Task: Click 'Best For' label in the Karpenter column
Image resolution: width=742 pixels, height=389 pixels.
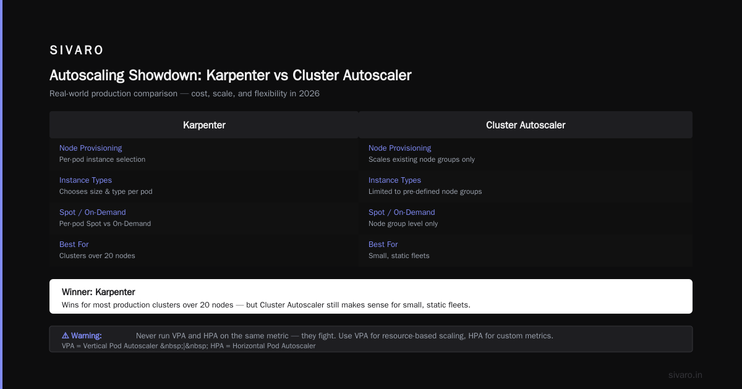Action: click(x=74, y=245)
